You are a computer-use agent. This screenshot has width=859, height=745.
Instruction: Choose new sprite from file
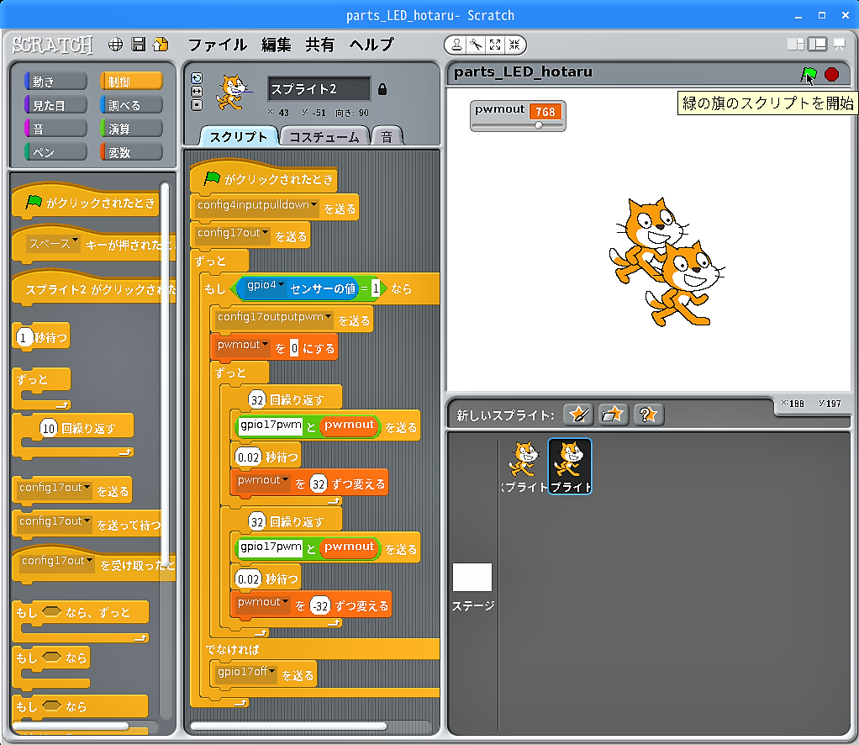(613, 415)
